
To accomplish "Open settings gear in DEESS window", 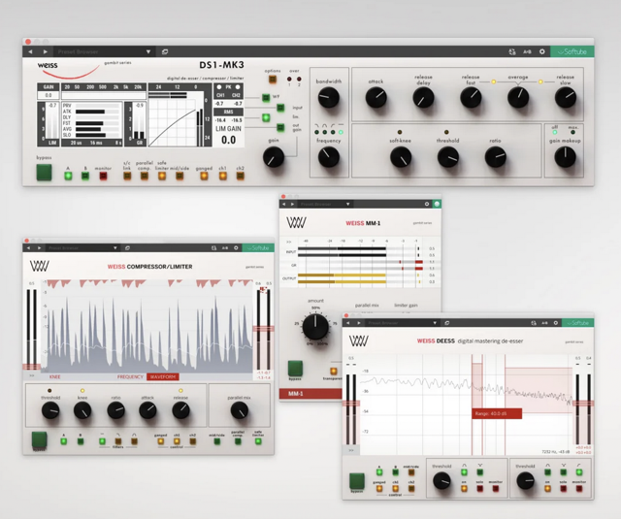I will (x=556, y=323).
